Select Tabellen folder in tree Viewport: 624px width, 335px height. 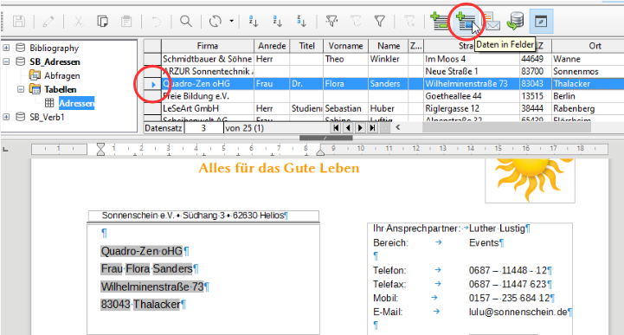point(60,89)
